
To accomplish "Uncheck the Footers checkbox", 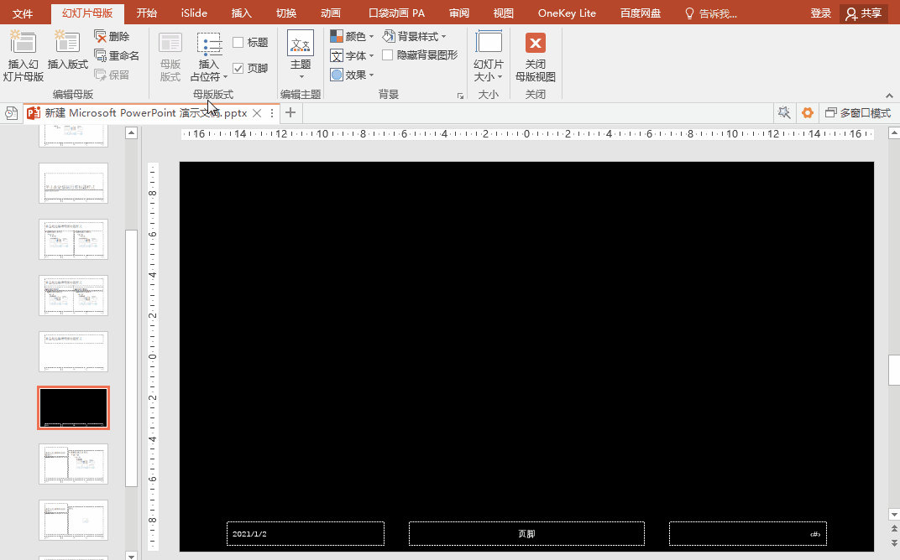I will coord(238,69).
